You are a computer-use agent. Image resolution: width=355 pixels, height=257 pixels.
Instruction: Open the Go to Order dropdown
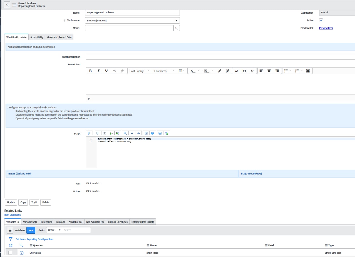[54, 230]
